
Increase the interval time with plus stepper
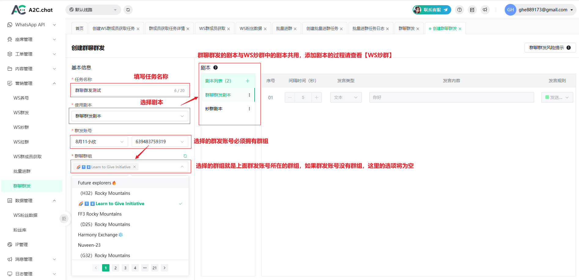(x=316, y=97)
